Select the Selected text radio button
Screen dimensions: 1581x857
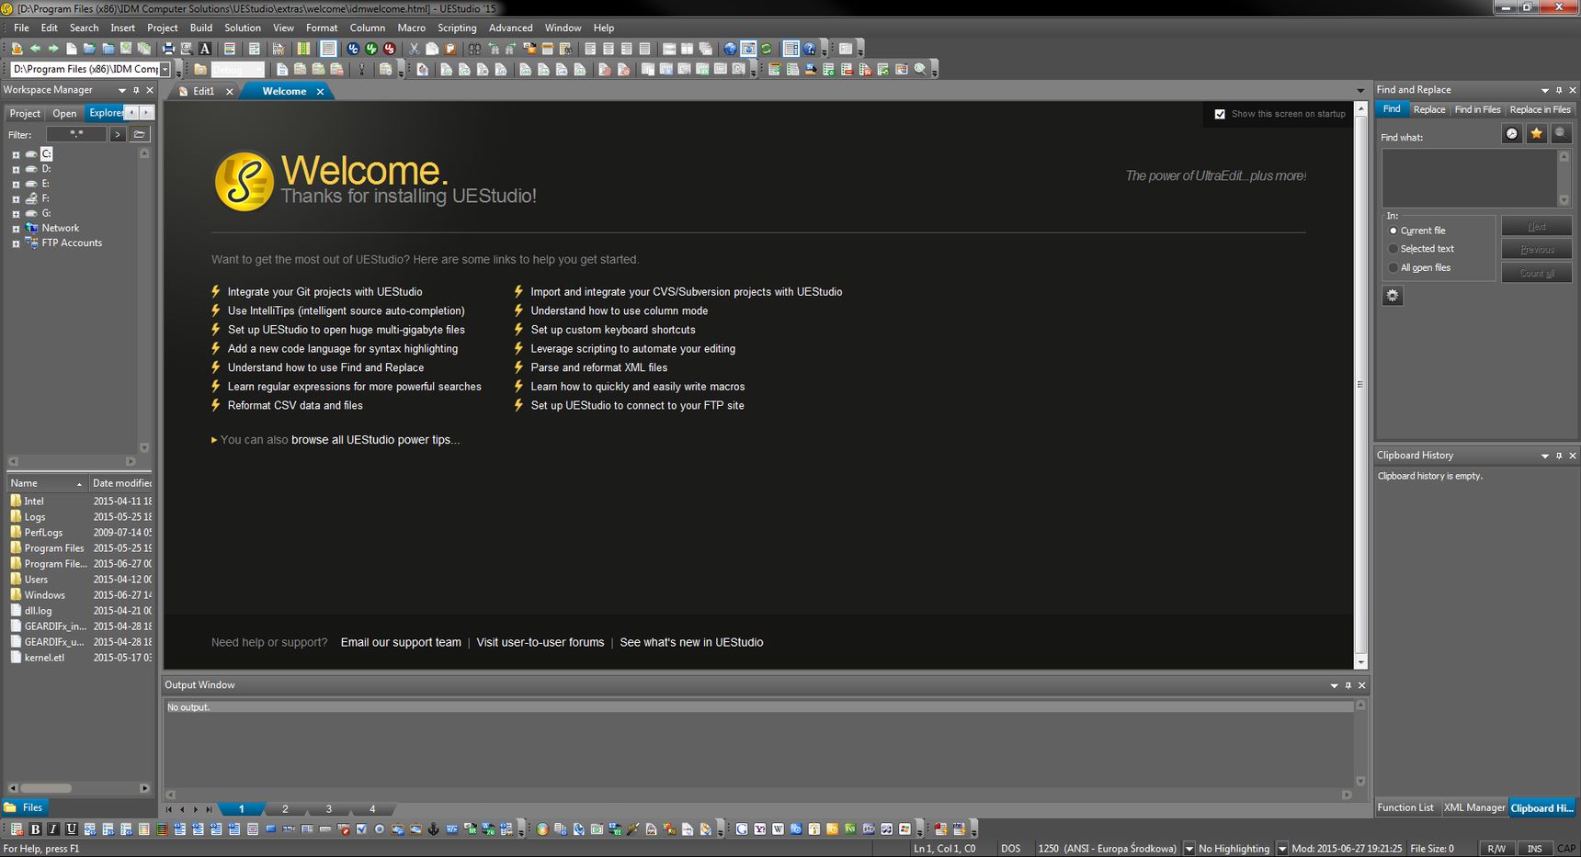click(1393, 249)
